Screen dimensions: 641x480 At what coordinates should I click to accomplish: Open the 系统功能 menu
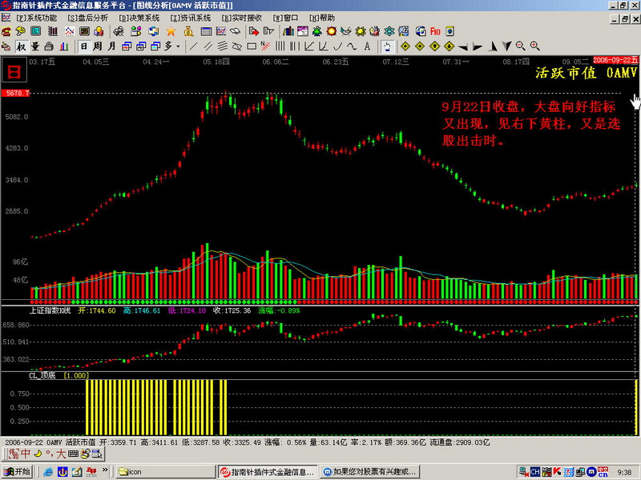[37, 18]
